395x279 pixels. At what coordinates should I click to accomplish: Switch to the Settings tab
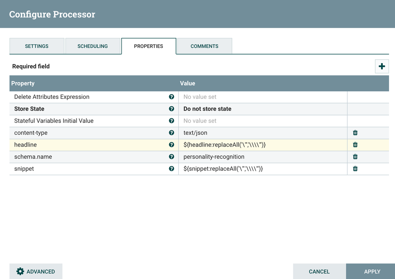click(x=37, y=46)
